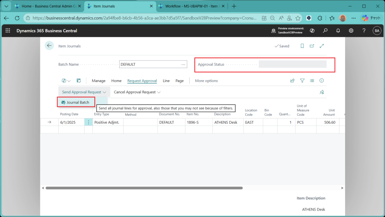The image size is (385, 217).
Task: Click the back arrow beside Item Journals
Action: (49, 46)
